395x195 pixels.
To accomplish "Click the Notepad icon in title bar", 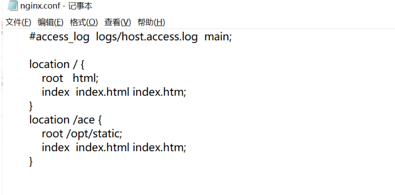I will [12, 6].
